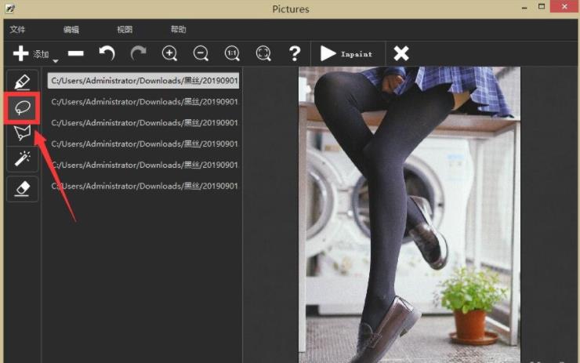Undo the last action
580x363 pixels.
click(107, 53)
